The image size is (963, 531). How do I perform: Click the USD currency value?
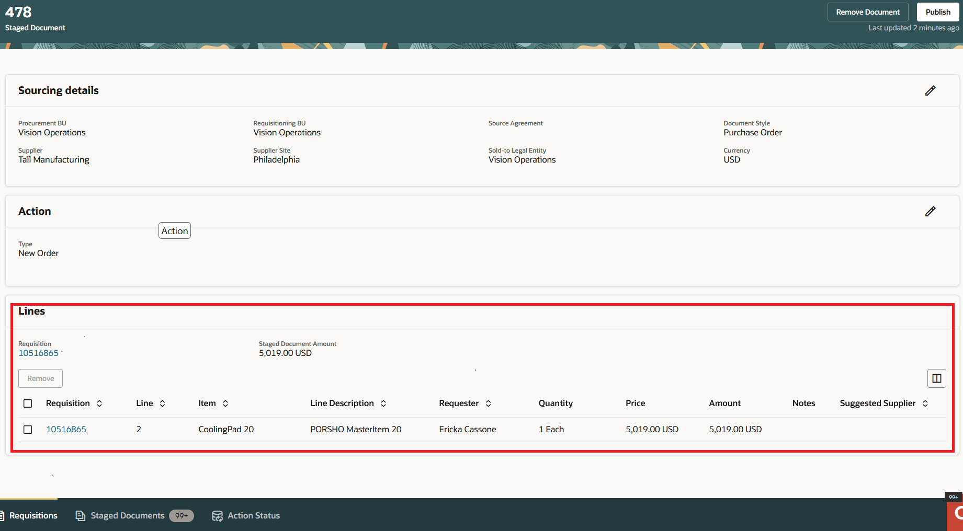tap(732, 160)
